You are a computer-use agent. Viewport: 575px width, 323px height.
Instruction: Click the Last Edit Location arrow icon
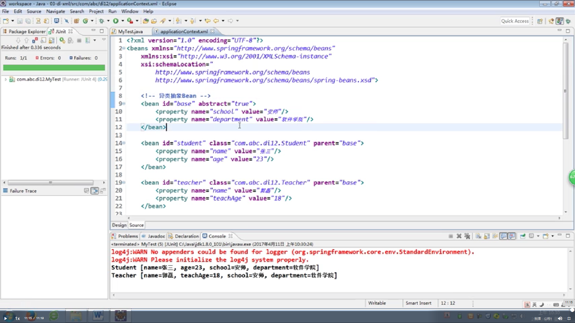208,21
